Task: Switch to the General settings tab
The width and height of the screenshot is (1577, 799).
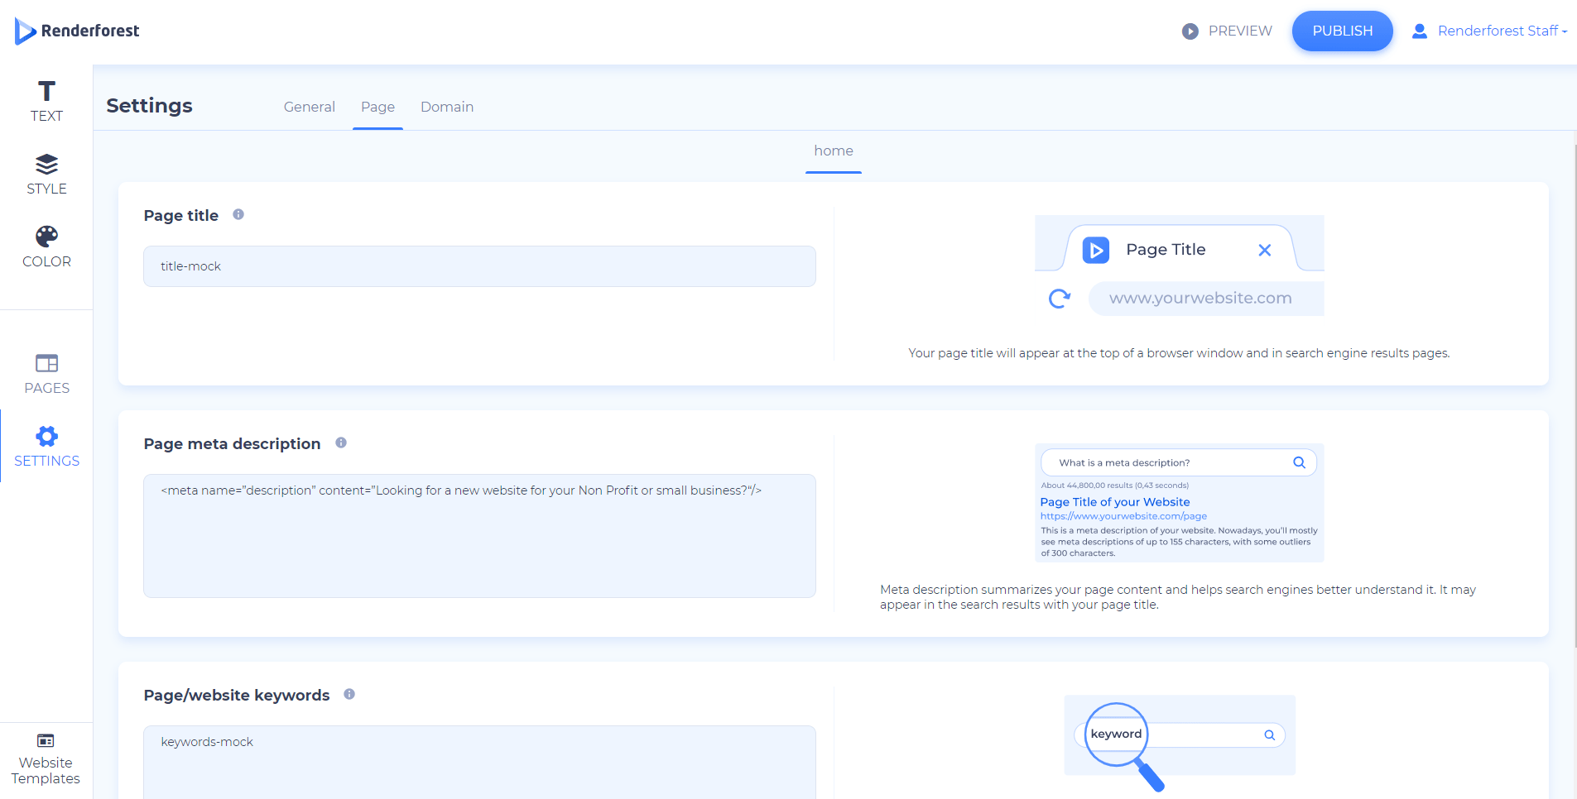Action: [x=309, y=107]
